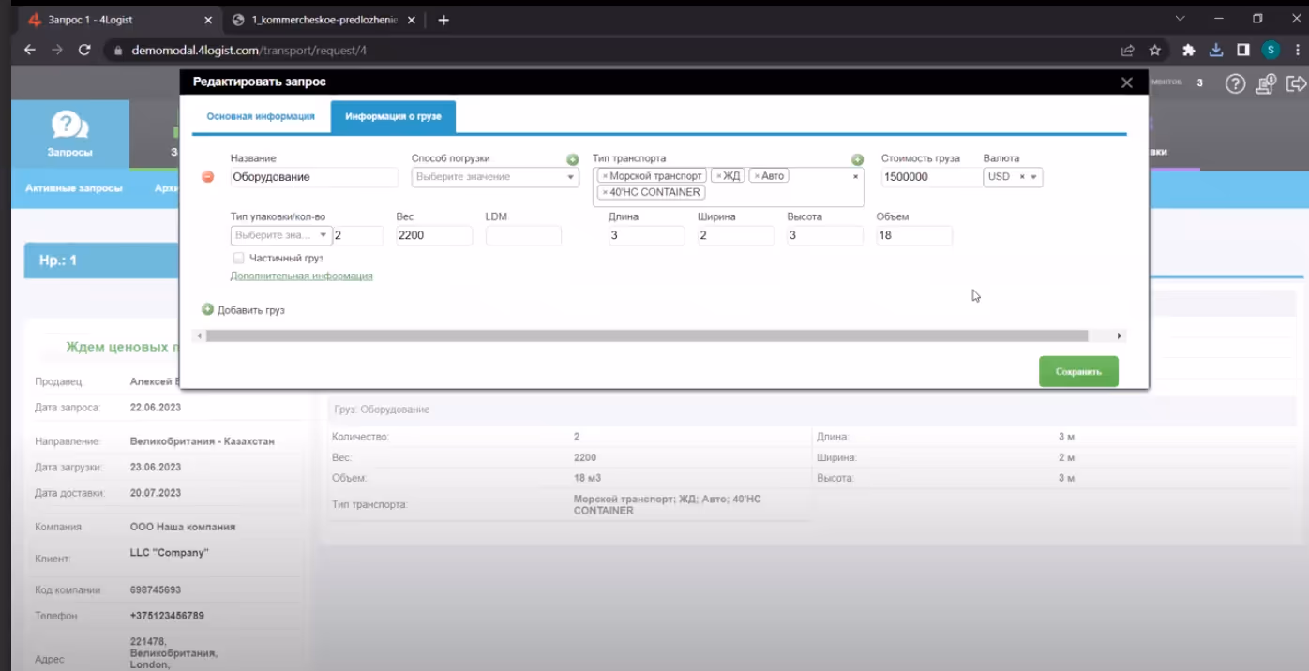The image size is (1309, 671).
Task: Click the Добавить груз plus icon
Action: click(208, 309)
